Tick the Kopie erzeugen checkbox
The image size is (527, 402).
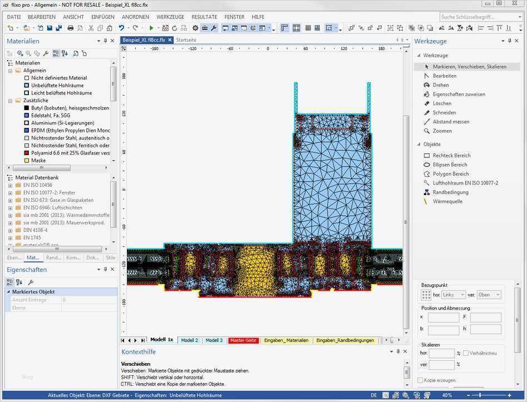pos(421,380)
